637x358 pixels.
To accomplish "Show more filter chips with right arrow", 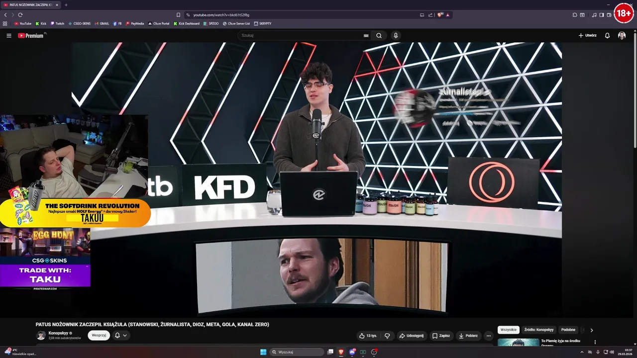I will (592, 330).
